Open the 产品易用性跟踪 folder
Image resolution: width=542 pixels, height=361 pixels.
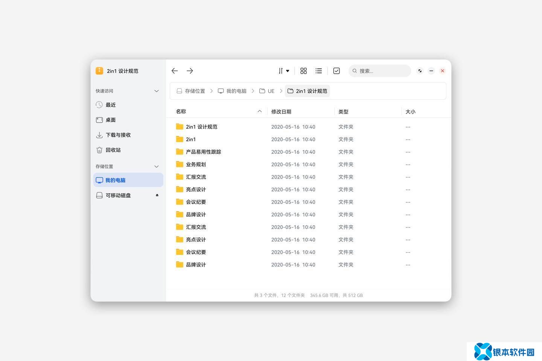tap(203, 152)
